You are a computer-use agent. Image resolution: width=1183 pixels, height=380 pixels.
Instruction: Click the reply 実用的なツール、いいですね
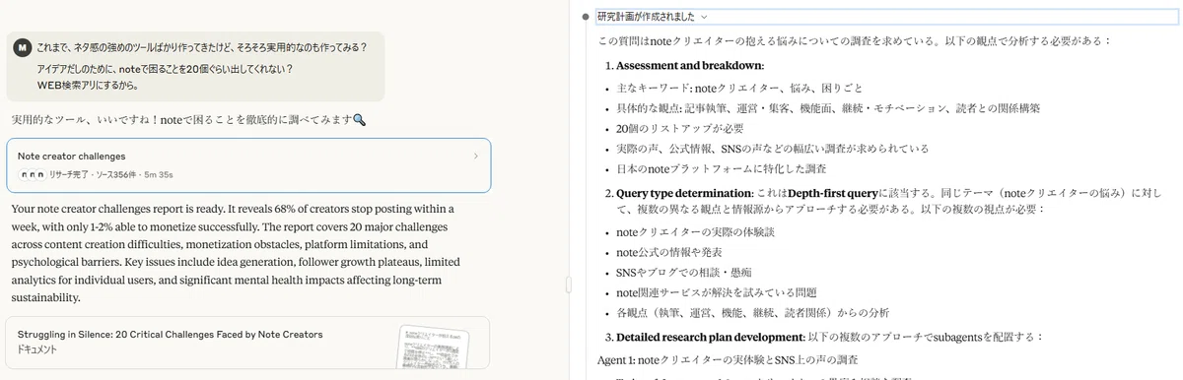point(189,120)
